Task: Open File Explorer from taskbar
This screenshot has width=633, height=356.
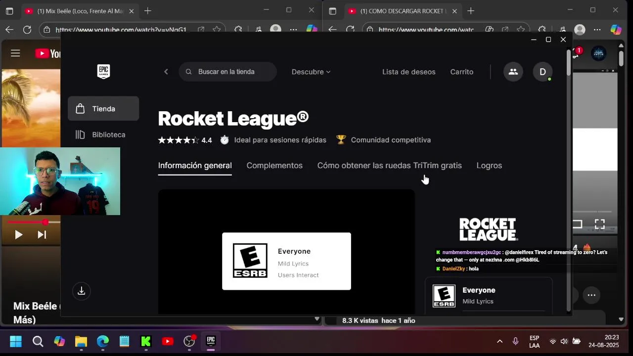Action: coord(81,341)
